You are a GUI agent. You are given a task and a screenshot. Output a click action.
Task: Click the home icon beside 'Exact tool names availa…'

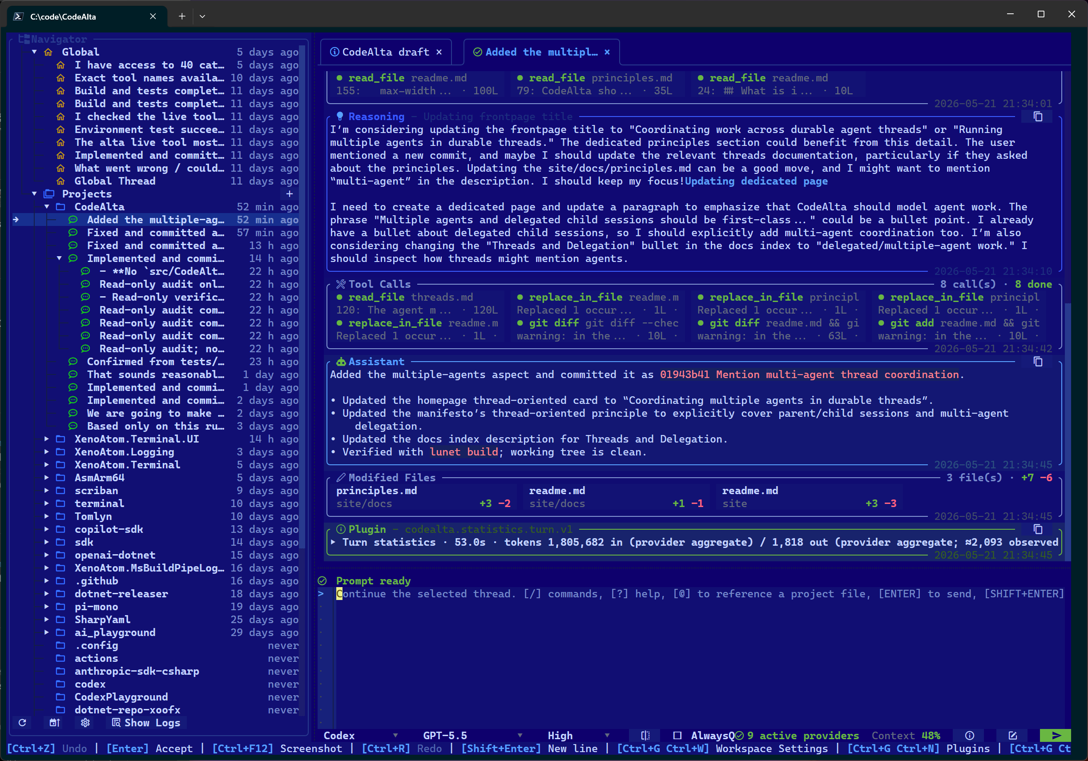(60, 77)
